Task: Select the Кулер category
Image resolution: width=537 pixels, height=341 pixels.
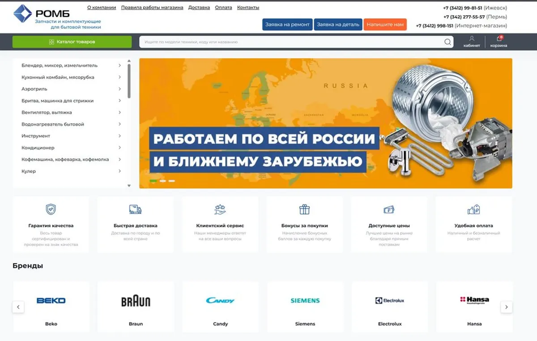Action: [29, 171]
